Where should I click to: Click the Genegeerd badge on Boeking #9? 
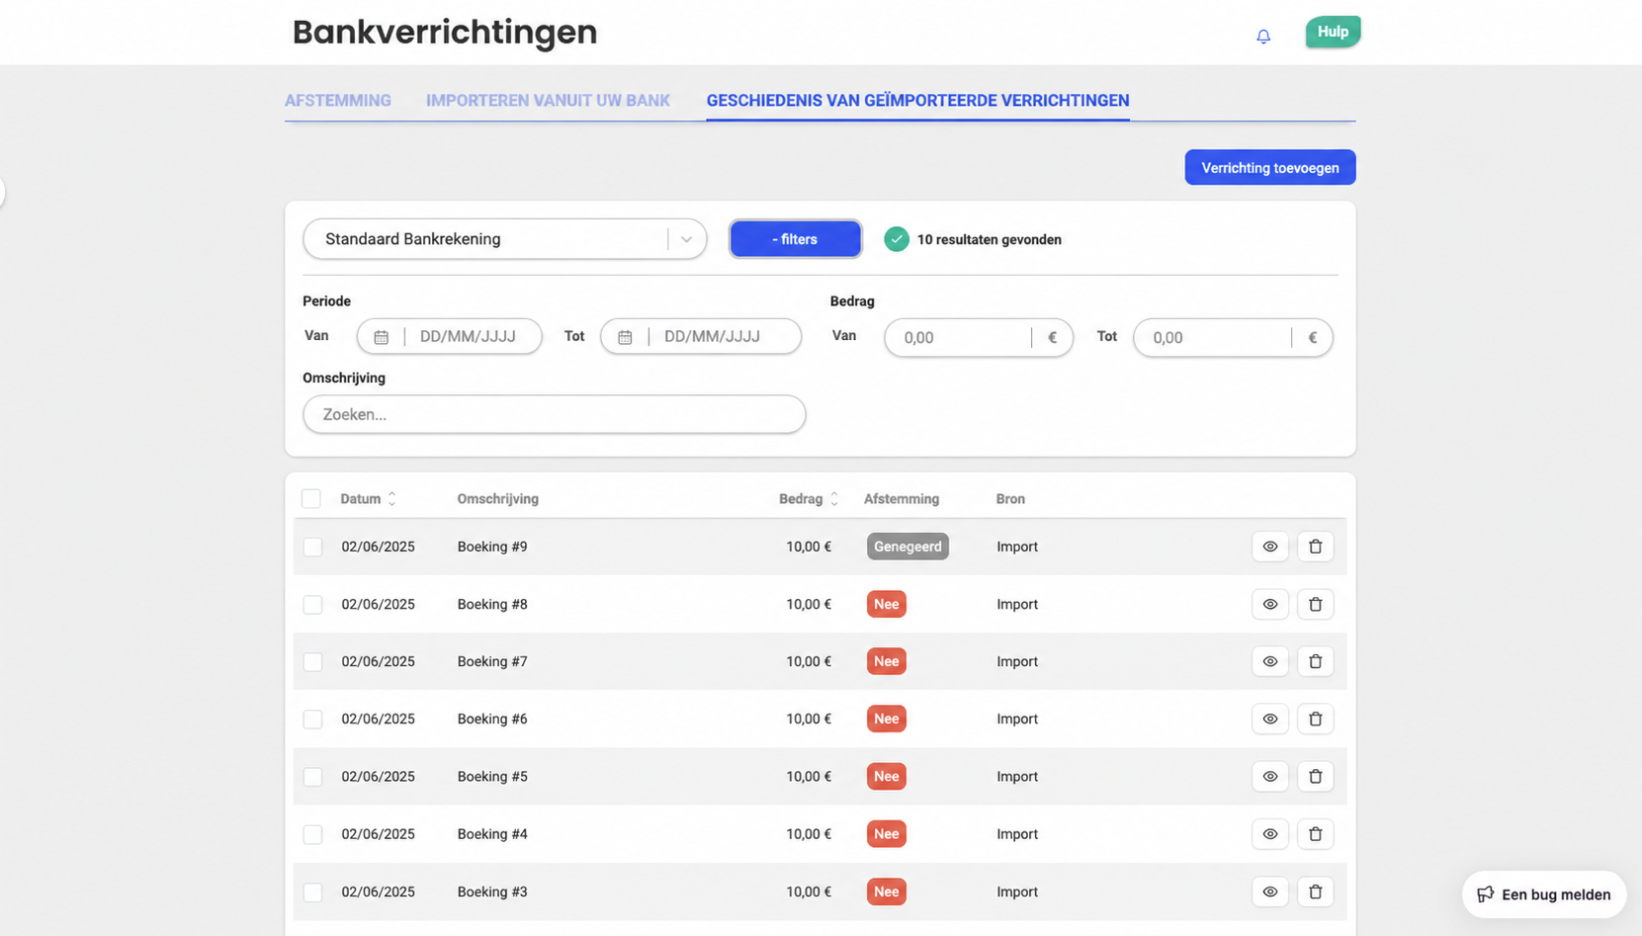pyautogui.click(x=907, y=547)
